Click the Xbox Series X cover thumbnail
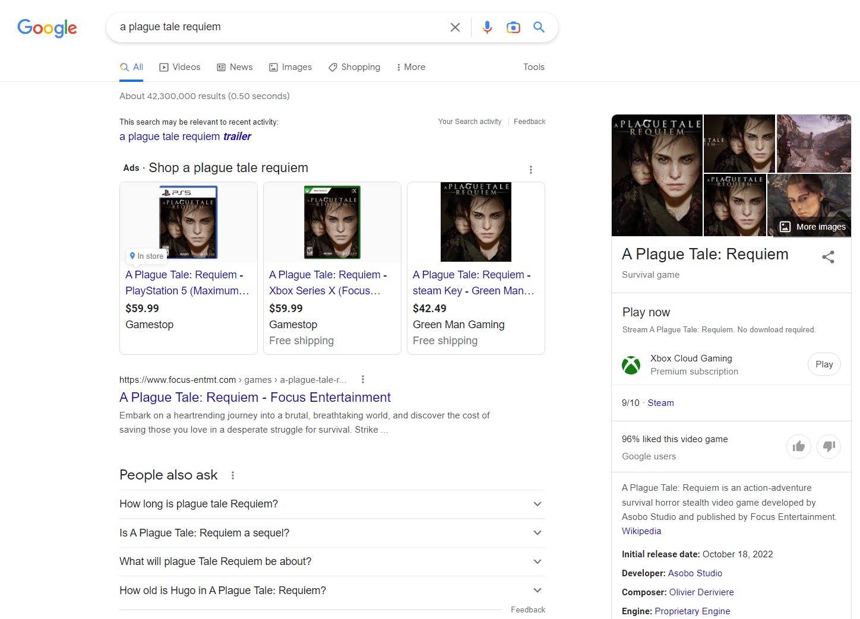 (x=332, y=222)
